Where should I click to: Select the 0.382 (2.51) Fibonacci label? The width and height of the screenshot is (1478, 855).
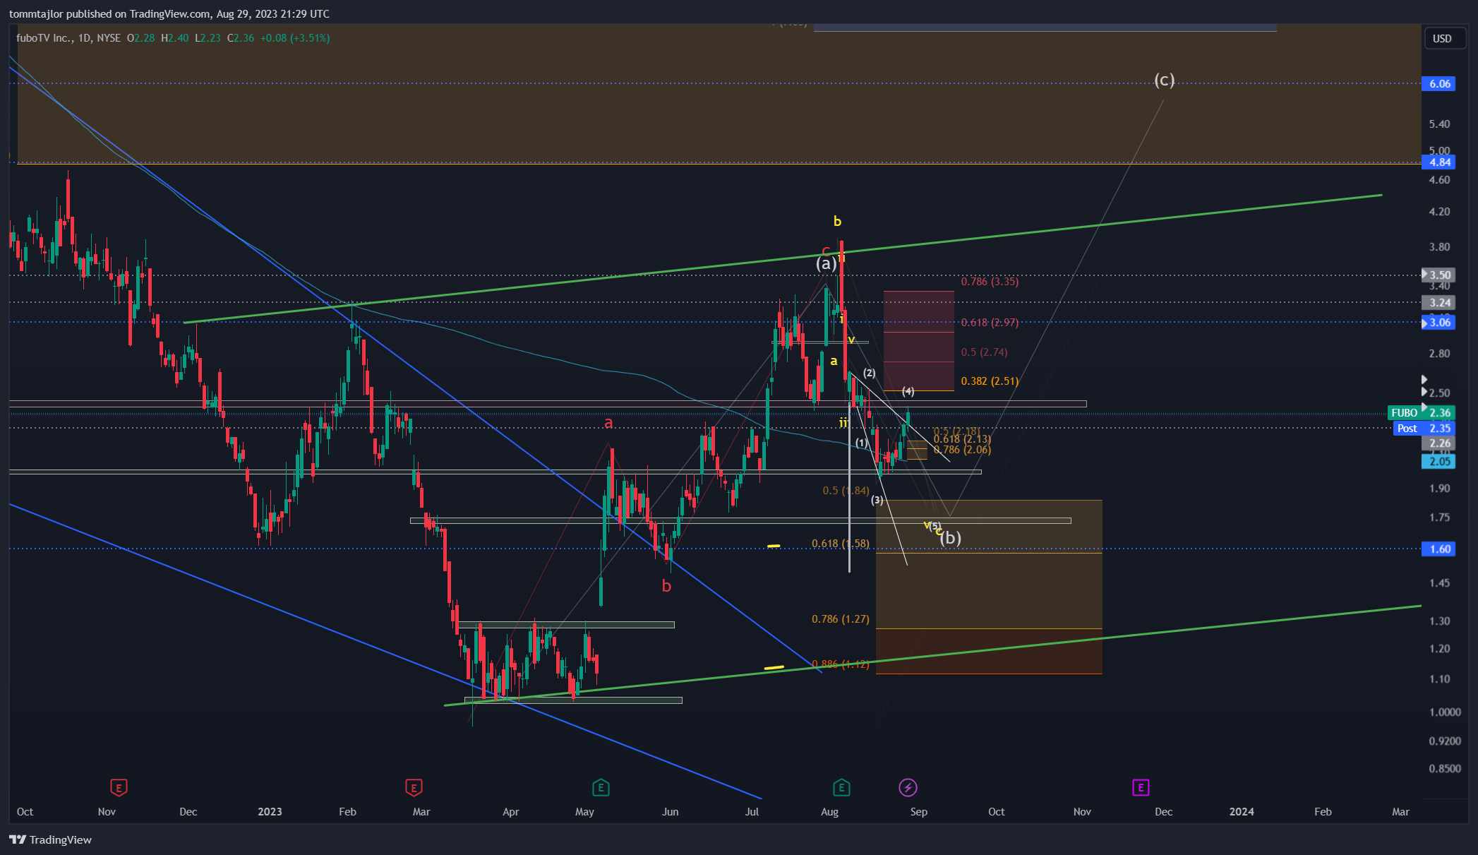[x=990, y=381]
